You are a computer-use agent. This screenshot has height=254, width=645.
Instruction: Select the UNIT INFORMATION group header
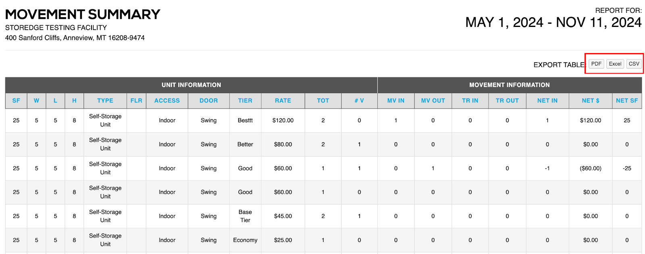(x=191, y=85)
